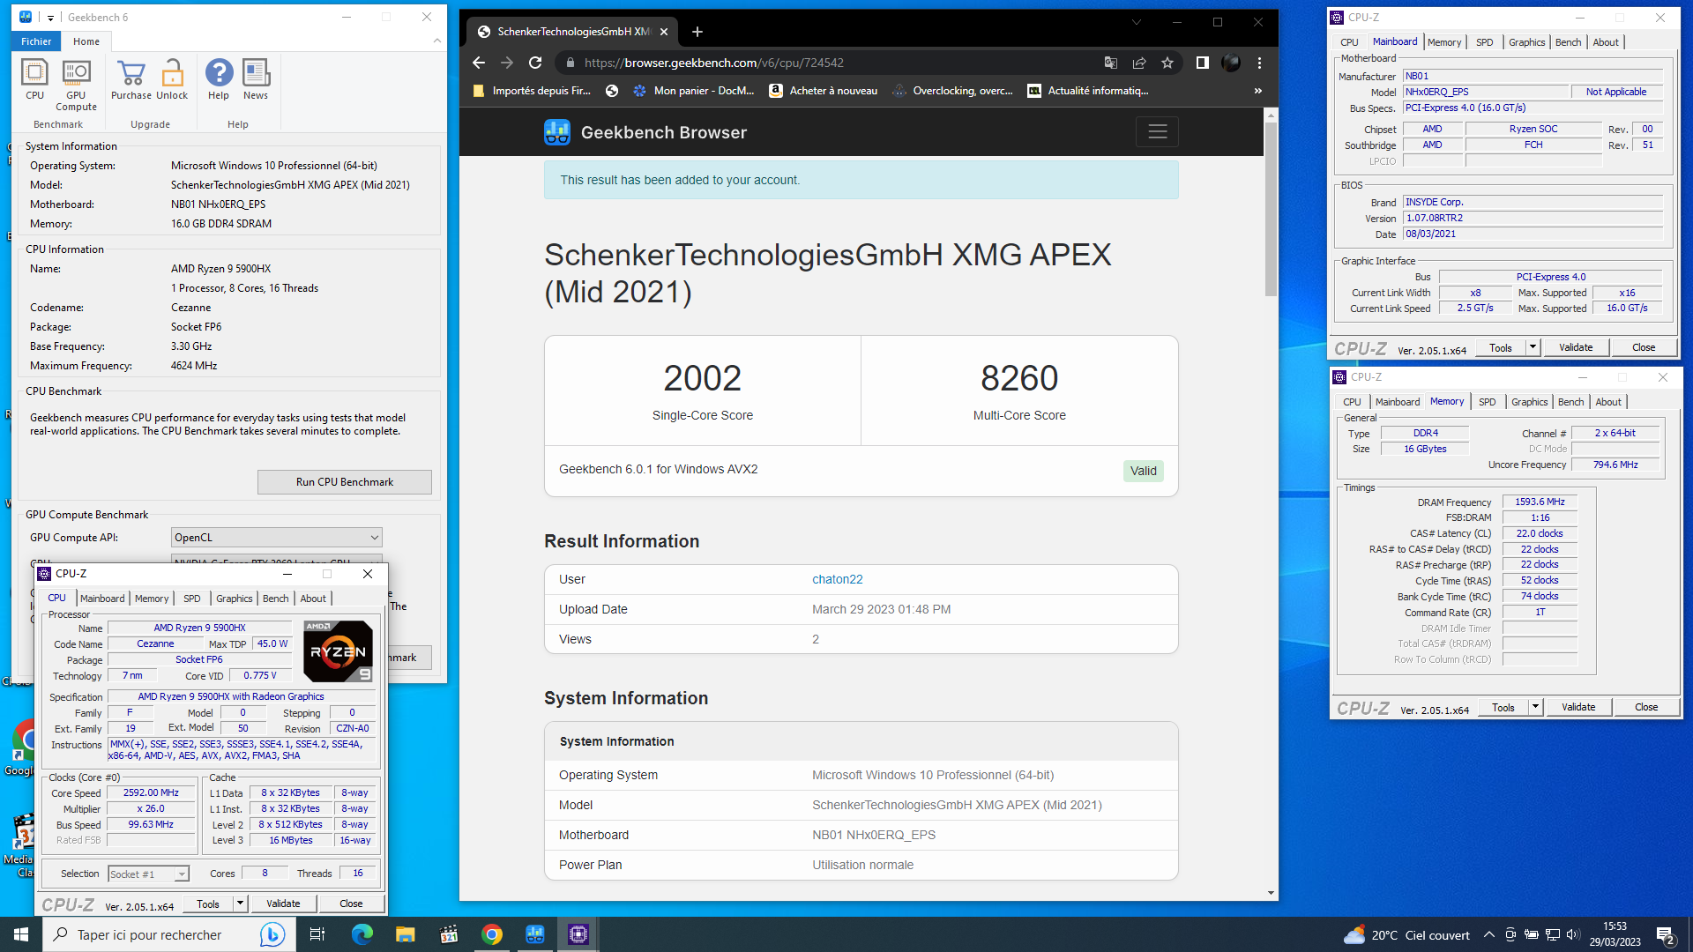Open Importés depuis Fir... bookmarks folder

tap(533, 91)
